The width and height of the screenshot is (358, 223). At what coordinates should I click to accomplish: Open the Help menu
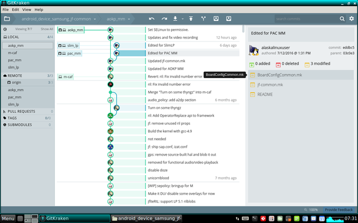(39, 9)
